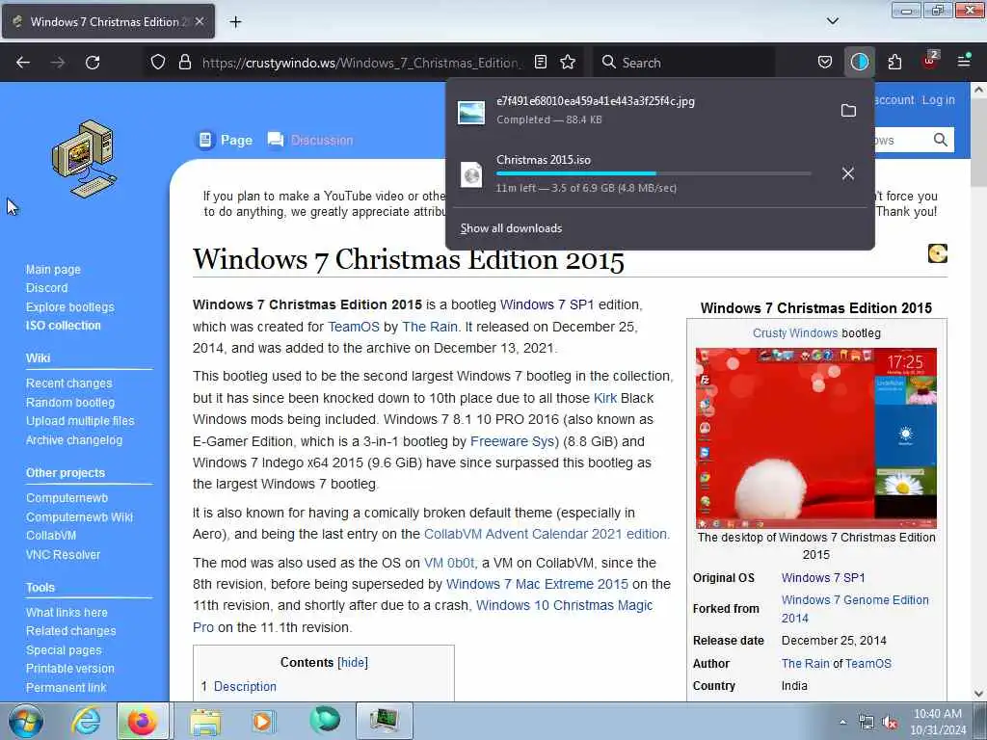Open Random bootleg link
This screenshot has width=987, height=740.
point(70,402)
